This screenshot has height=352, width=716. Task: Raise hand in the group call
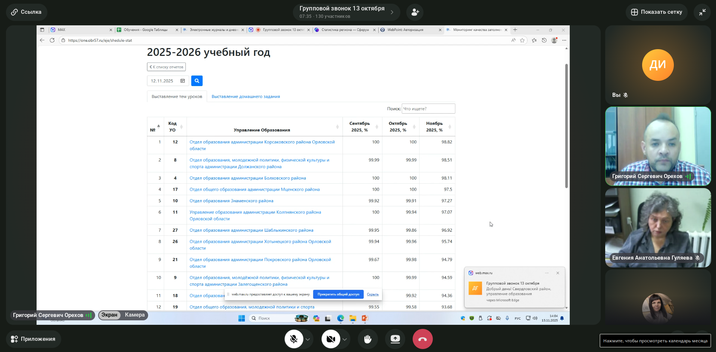coord(368,339)
